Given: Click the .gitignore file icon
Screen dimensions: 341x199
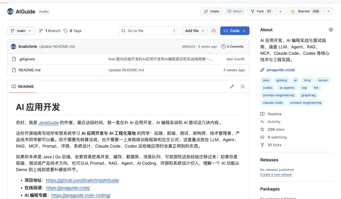Looking at the screenshot, I should (x=14, y=59).
